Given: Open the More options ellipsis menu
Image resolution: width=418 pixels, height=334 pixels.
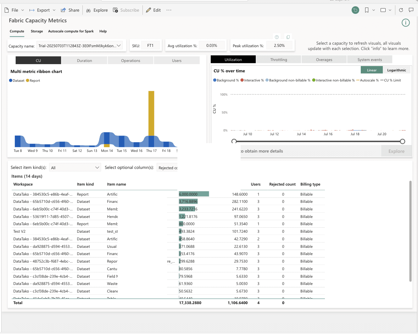Looking at the screenshot, I should (169, 10).
